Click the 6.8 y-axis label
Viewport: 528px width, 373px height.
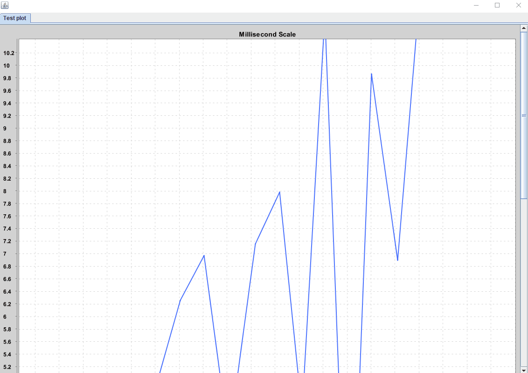[x=7, y=267]
